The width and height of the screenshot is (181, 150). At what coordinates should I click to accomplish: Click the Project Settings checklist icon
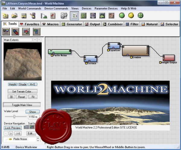coord(53,16)
